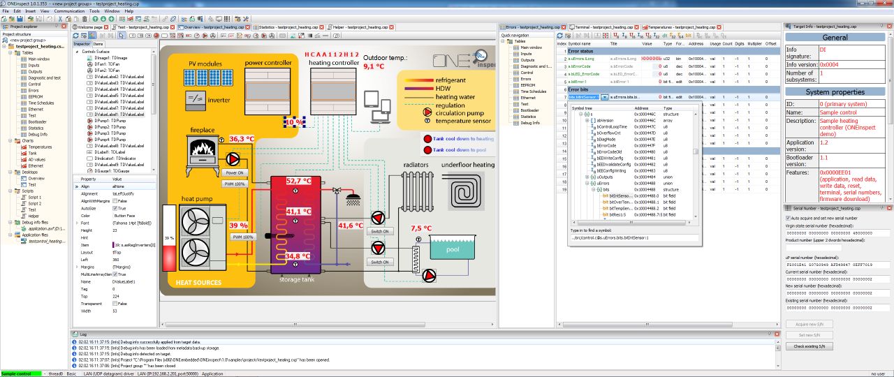Toggle the Transparent False checkbox
This screenshot has height=377, width=894.
click(x=115, y=304)
